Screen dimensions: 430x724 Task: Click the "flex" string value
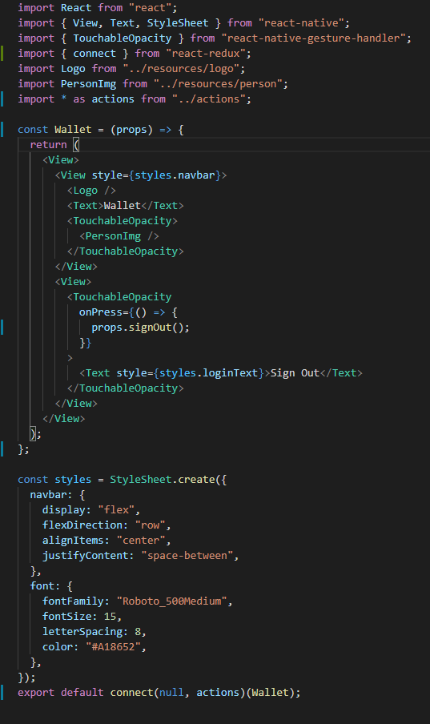pos(116,510)
